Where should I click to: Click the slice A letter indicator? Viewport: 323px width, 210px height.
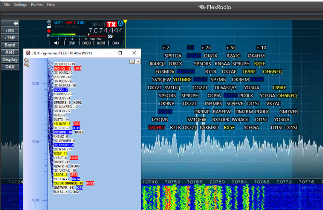tap(120, 24)
